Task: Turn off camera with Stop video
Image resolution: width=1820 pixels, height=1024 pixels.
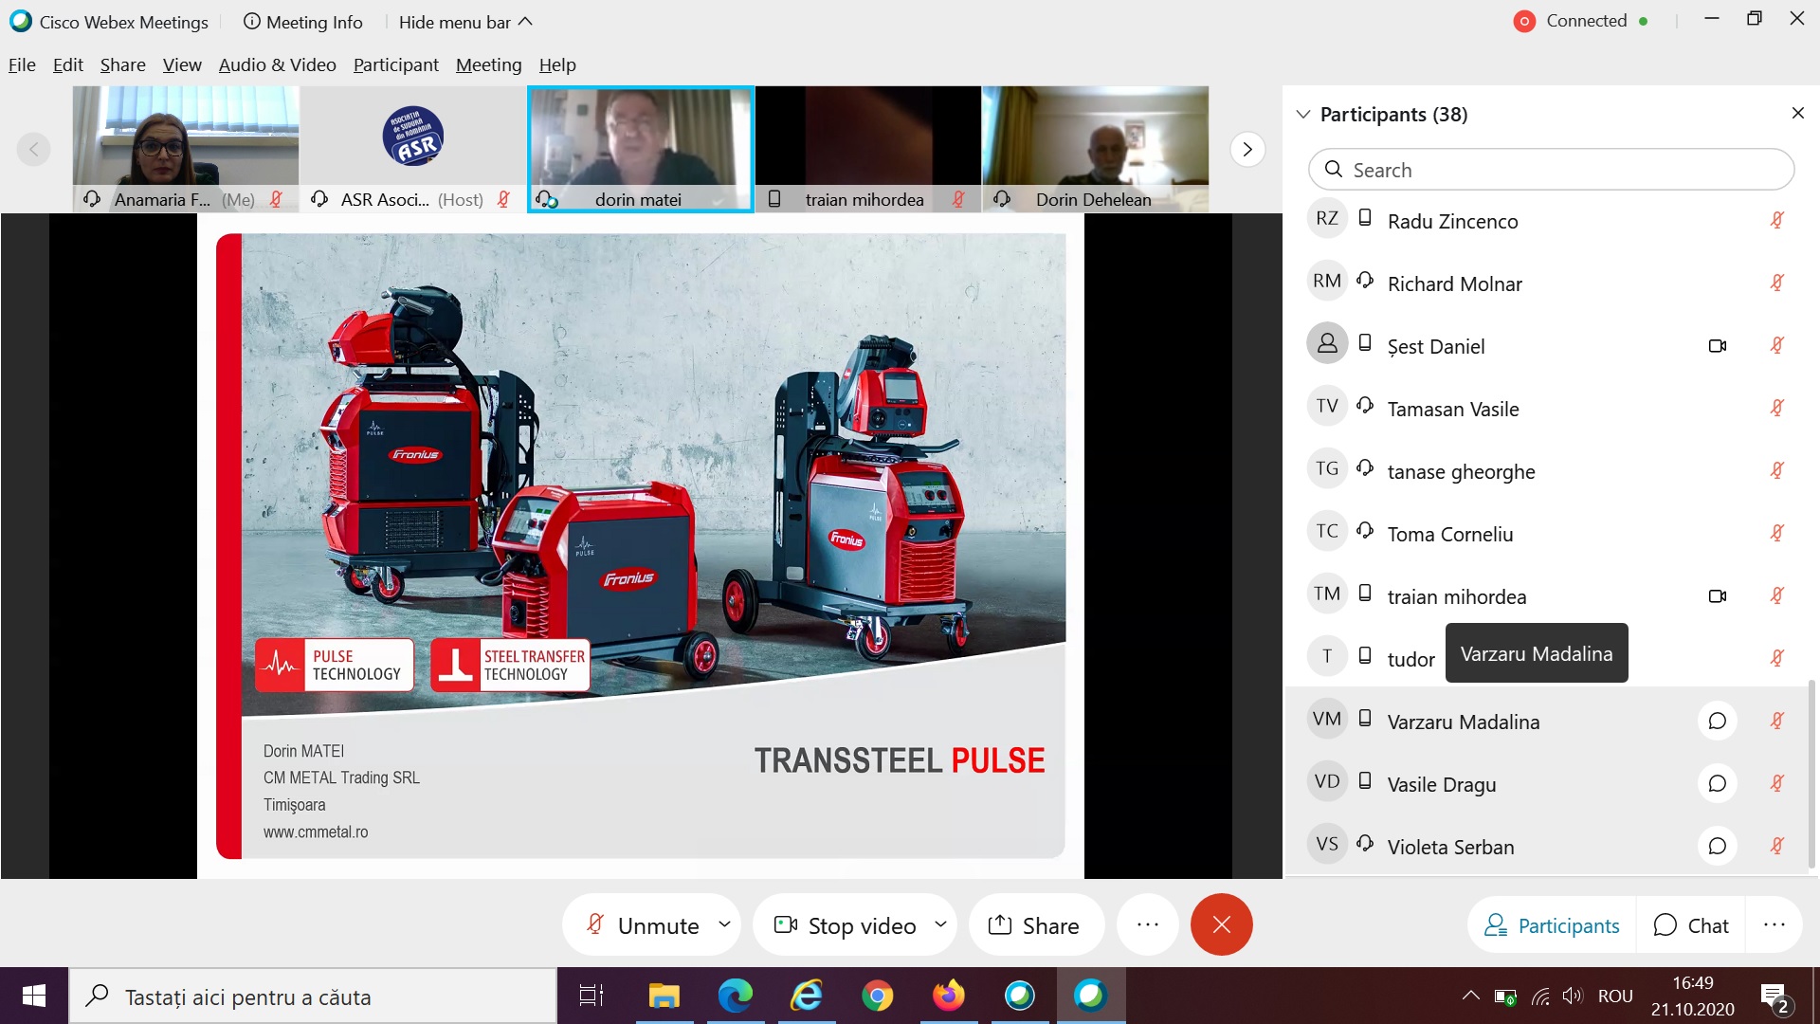Action: click(x=846, y=924)
